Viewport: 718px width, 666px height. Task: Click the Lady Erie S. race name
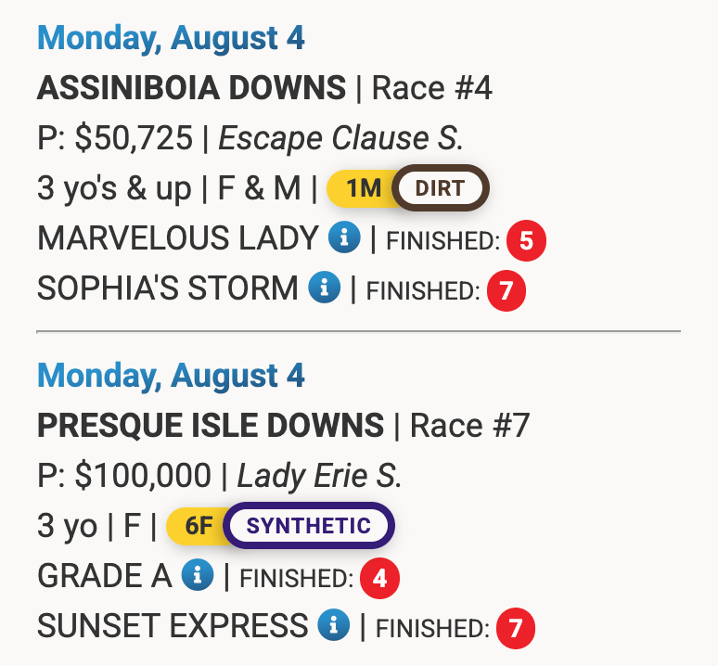[320, 476]
